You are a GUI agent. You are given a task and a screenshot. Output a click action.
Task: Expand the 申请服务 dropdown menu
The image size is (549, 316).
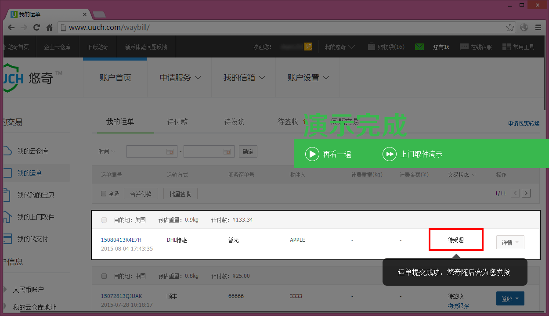click(x=180, y=77)
